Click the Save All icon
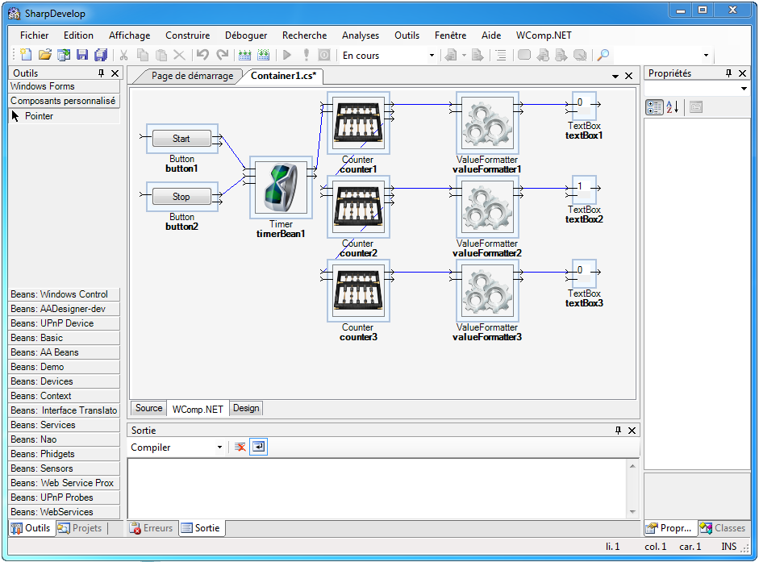The height and width of the screenshot is (562, 759). pos(101,55)
